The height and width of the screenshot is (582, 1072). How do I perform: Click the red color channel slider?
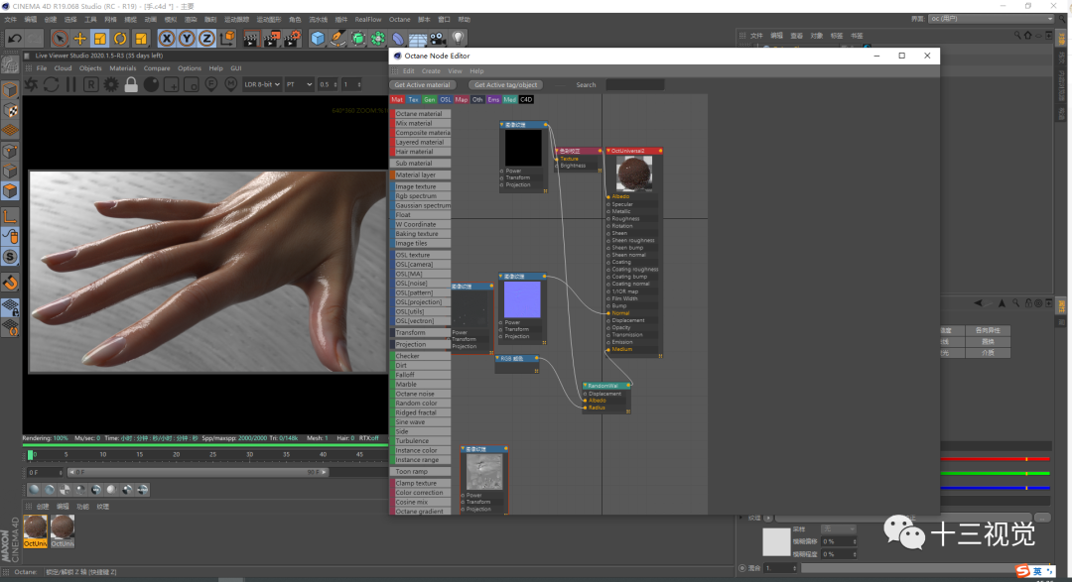click(x=996, y=459)
